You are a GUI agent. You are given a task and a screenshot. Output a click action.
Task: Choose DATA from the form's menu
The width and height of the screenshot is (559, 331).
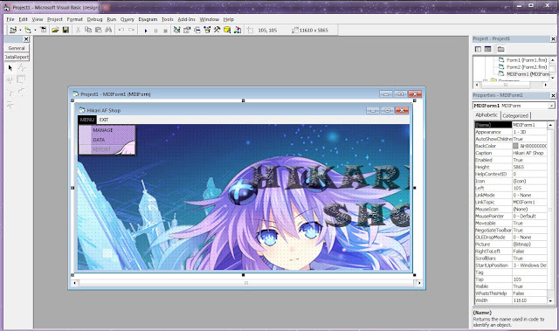[99, 140]
